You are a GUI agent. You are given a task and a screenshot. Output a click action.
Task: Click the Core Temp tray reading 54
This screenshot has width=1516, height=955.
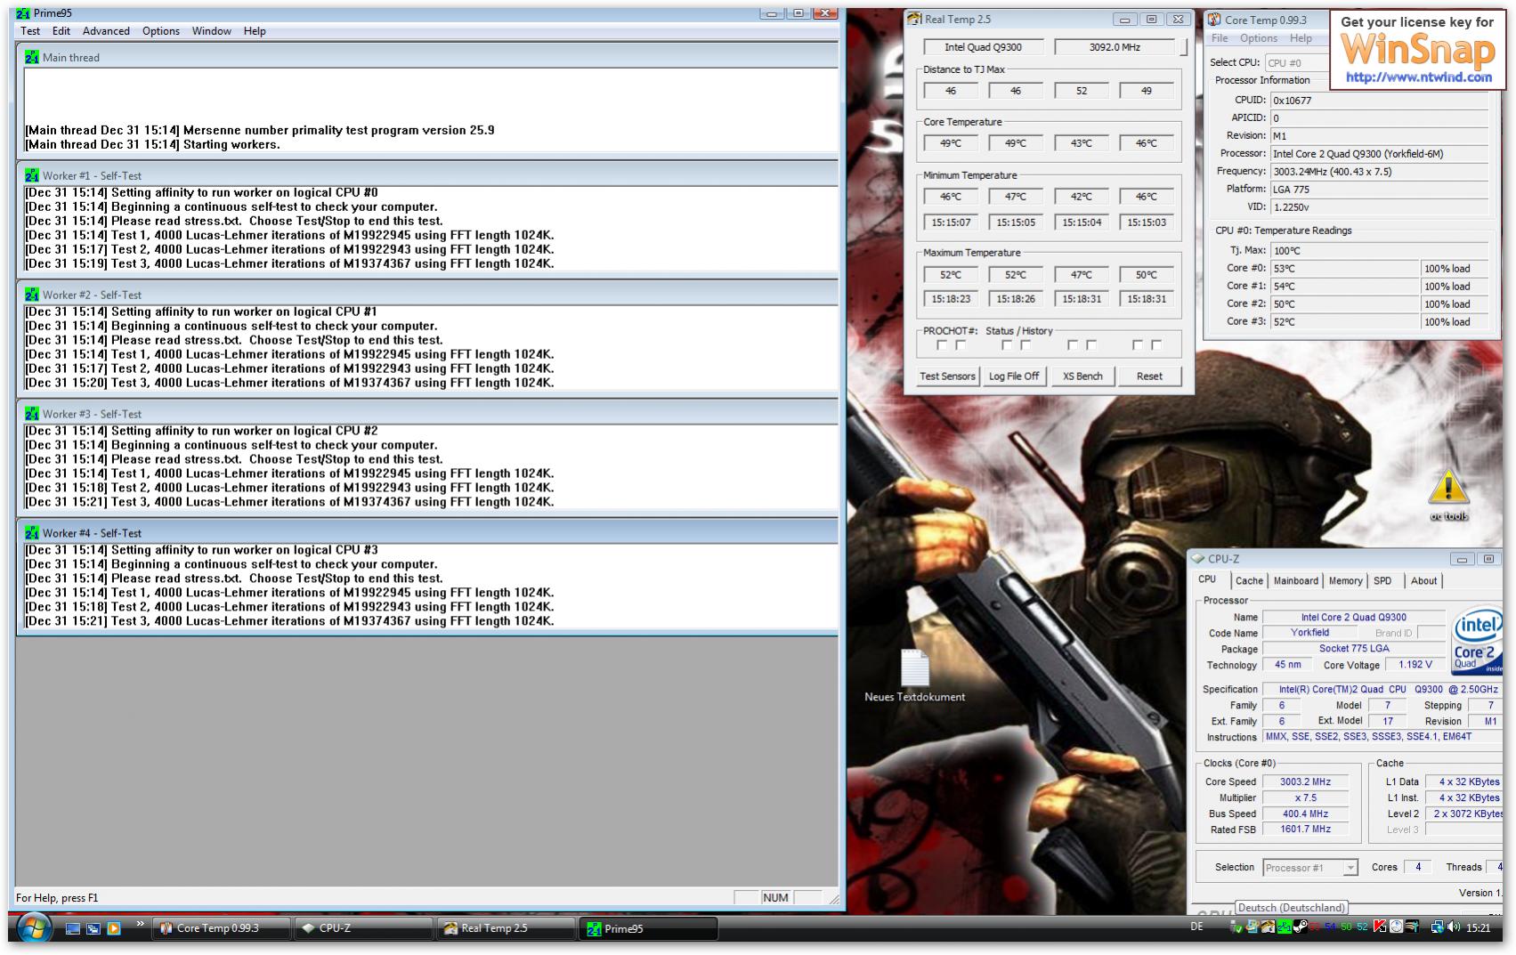coord(1330,927)
